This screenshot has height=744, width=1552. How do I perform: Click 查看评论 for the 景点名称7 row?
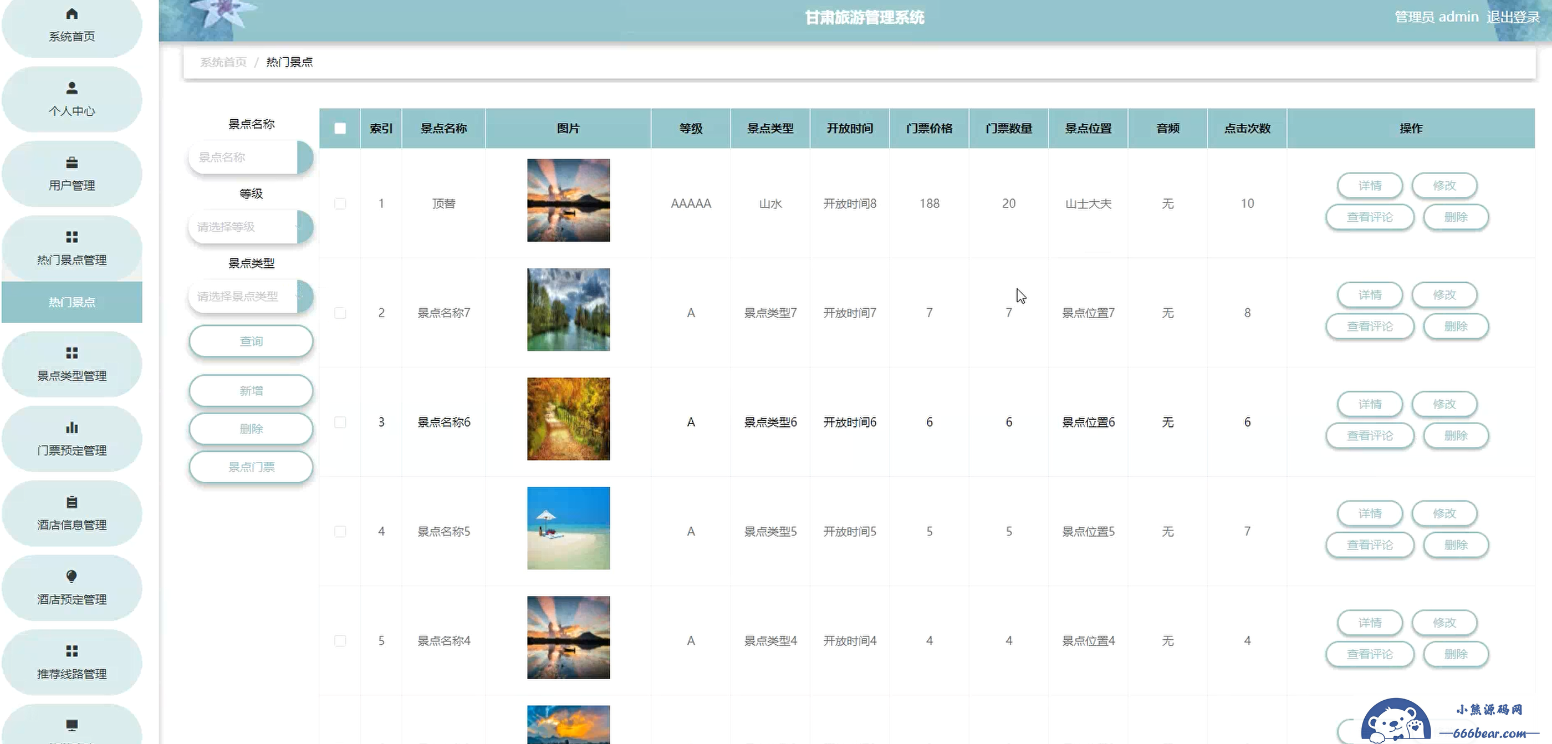point(1370,326)
